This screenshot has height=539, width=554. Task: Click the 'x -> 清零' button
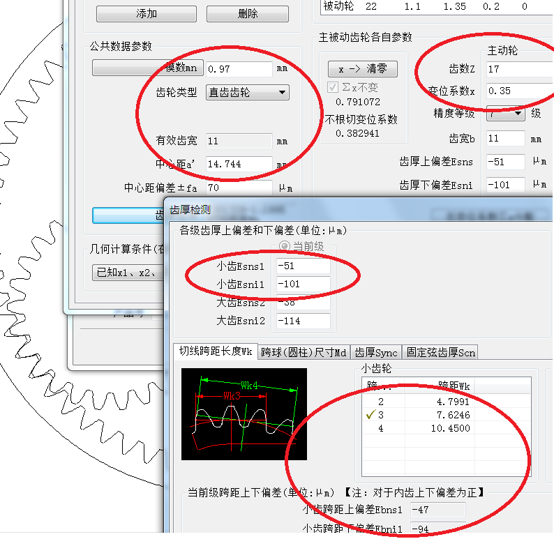pos(363,69)
